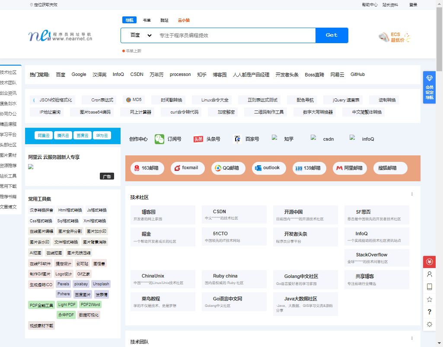
Task: Click the question mark help icon
Action: 430,312
